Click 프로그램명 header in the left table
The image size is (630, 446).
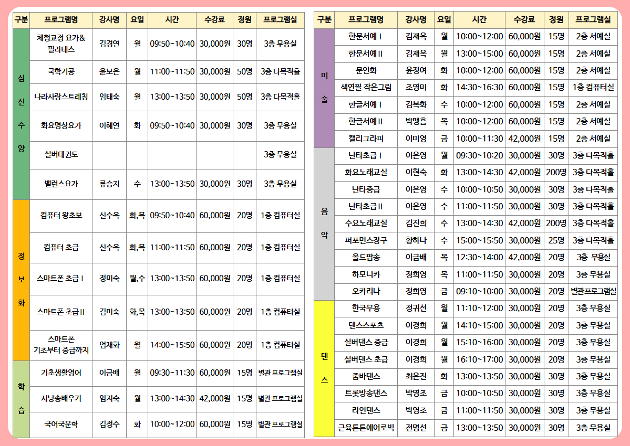[61, 20]
